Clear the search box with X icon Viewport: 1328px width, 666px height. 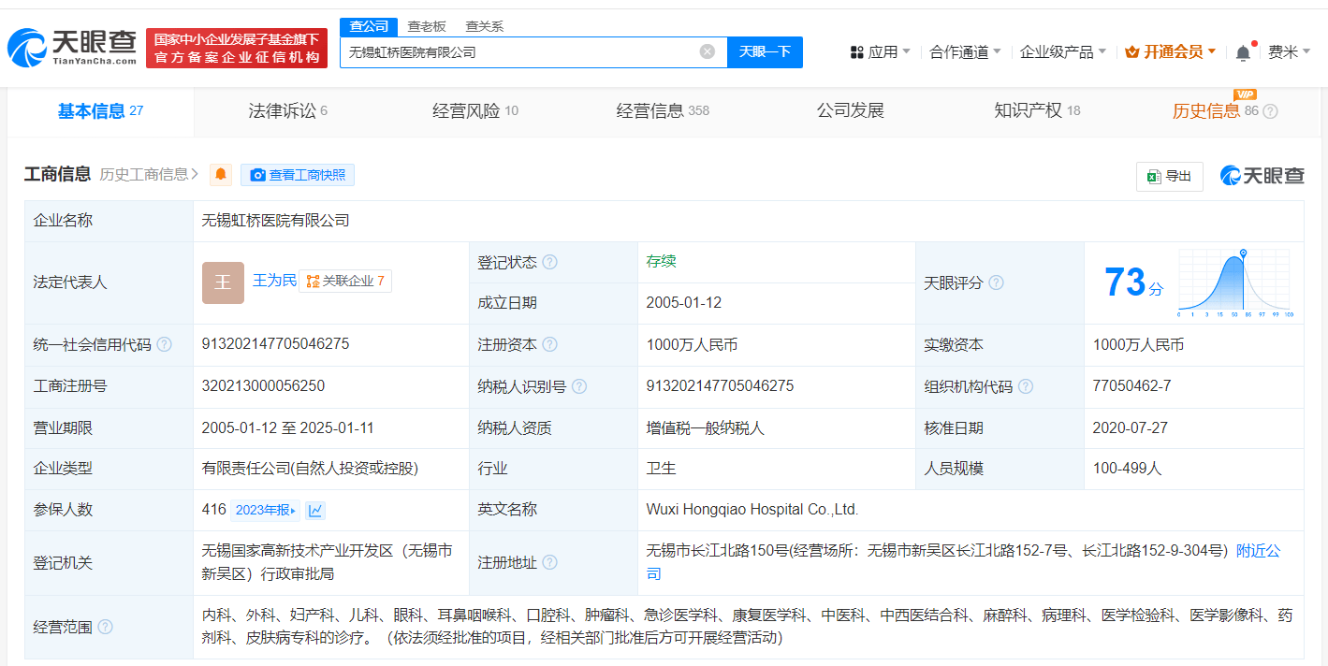708,51
